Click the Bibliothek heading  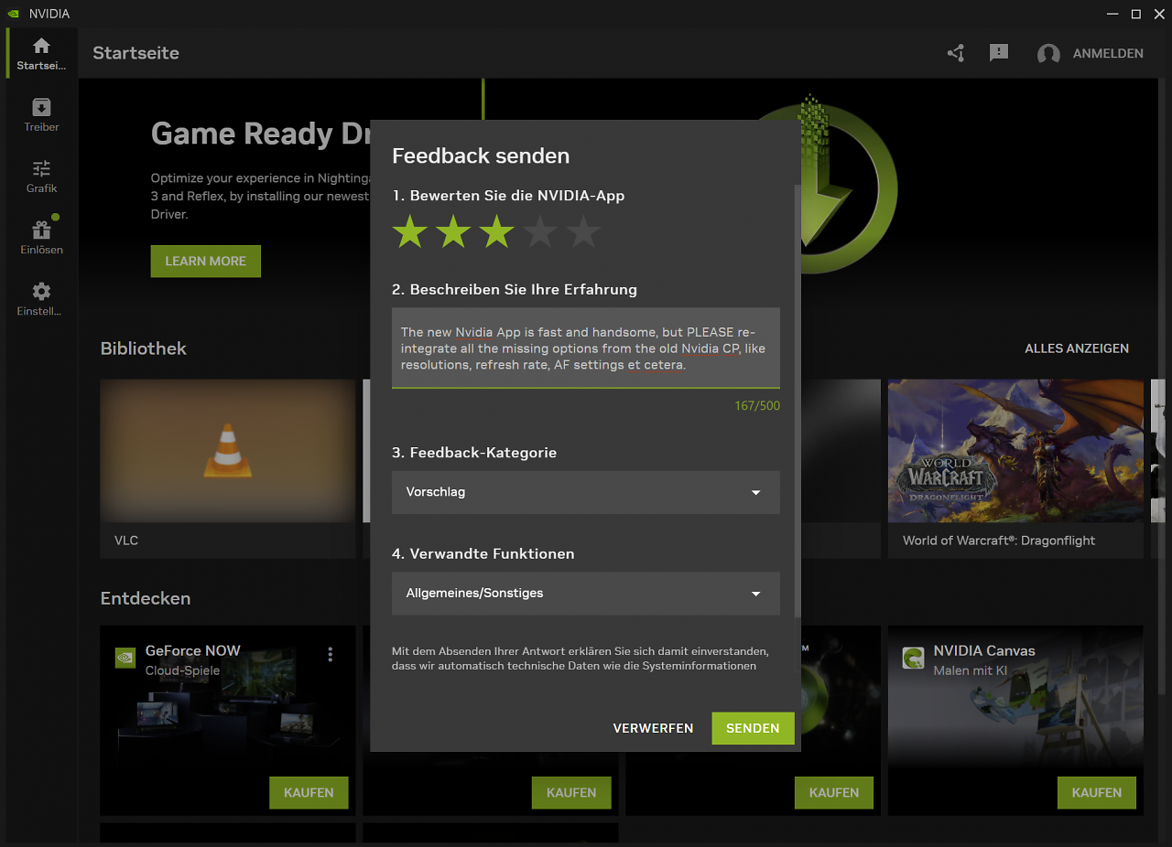click(x=144, y=348)
